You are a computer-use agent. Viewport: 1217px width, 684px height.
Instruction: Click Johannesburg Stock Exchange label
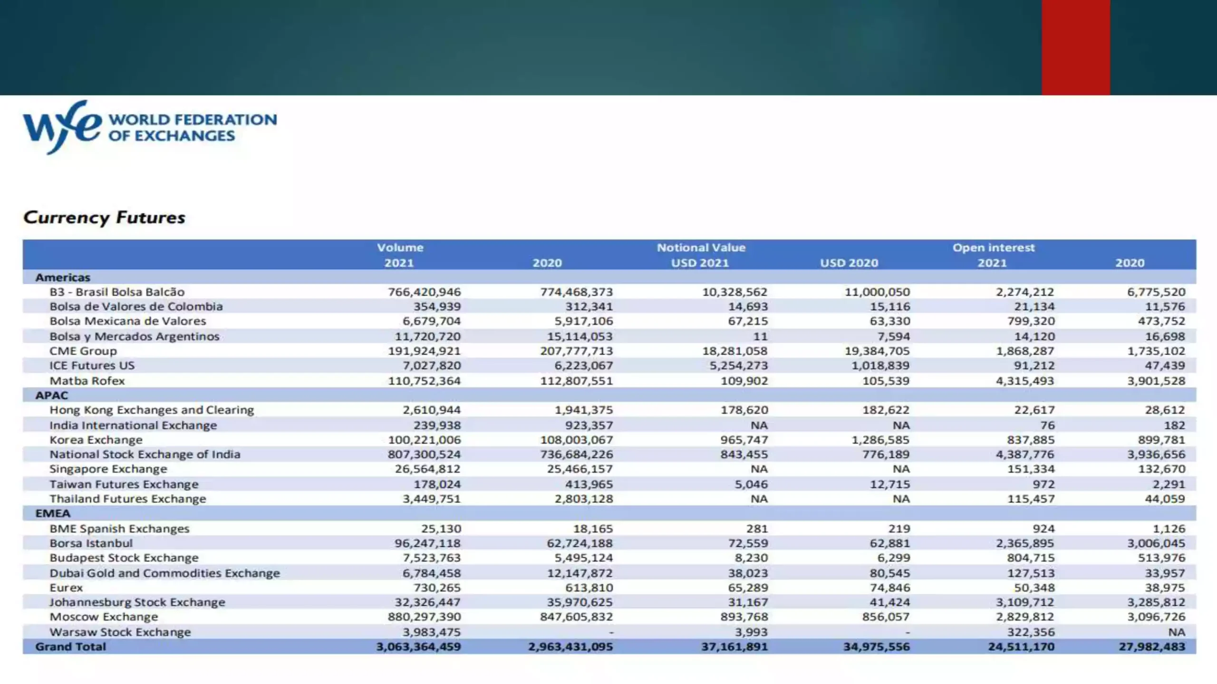click(137, 602)
